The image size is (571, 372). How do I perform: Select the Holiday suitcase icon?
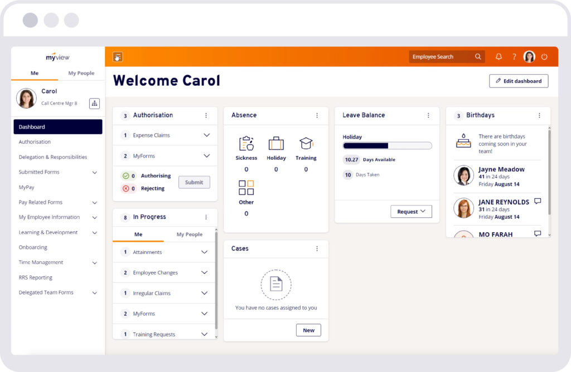276,144
